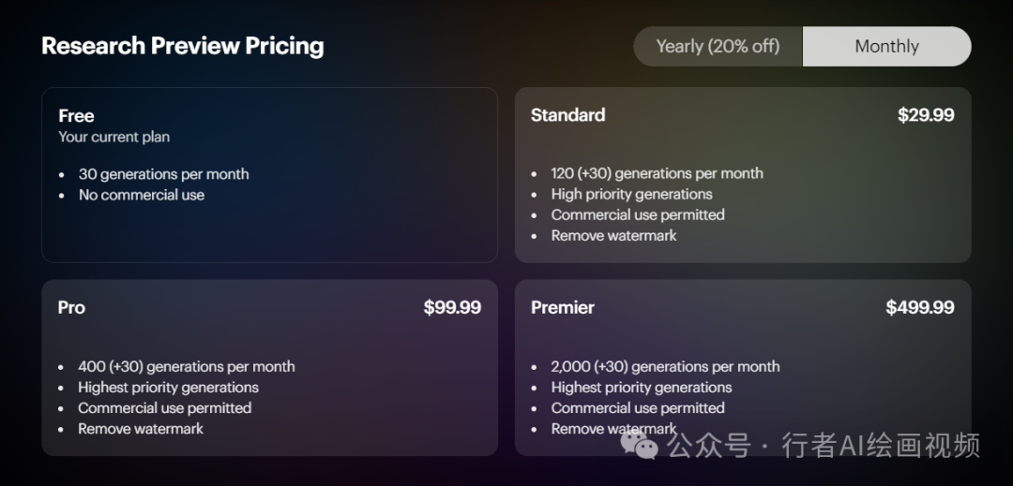Viewport: 1013px width, 486px height.
Task: Click the WeChat logo in the watermark
Action: coord(645,445)
